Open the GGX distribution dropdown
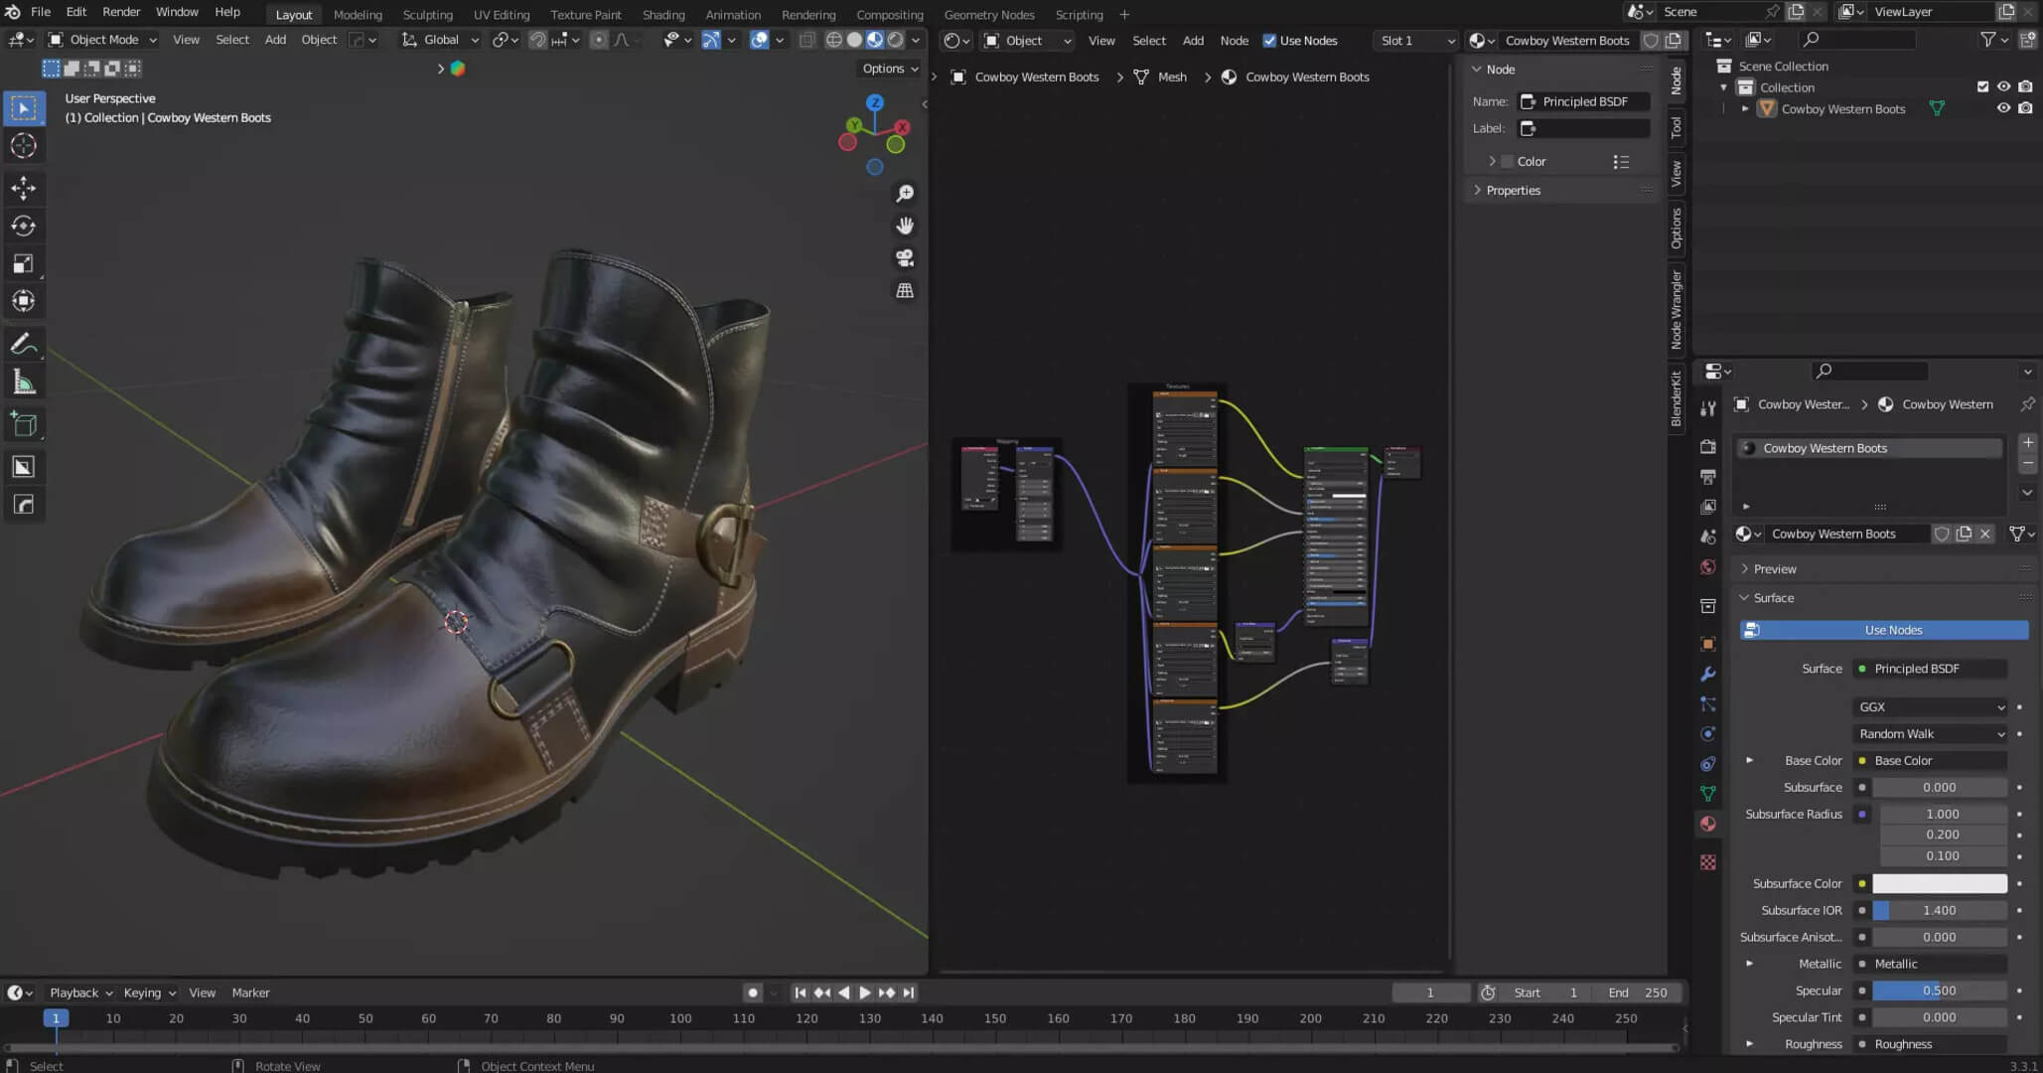This screenshot has height=1073, width=2043. pos(1931,706)
